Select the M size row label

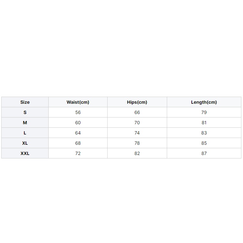25,123
